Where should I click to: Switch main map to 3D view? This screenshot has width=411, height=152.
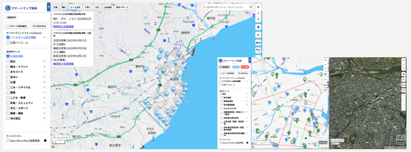coord(258,35)
